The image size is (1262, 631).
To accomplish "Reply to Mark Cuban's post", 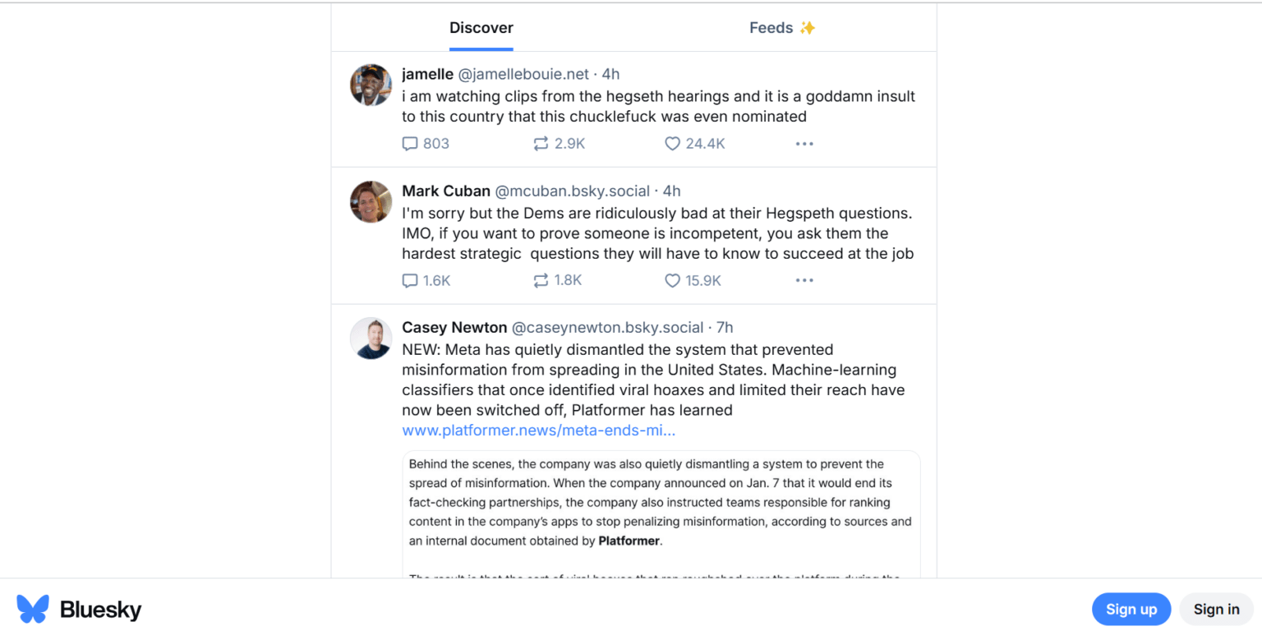I will (410, 281).
